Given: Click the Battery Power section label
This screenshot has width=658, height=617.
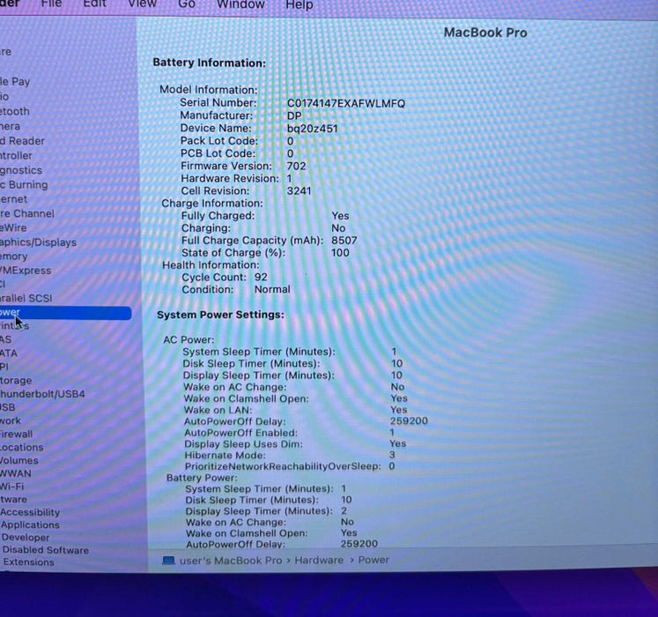Looking at the screenshot, I should pos(202,478).
